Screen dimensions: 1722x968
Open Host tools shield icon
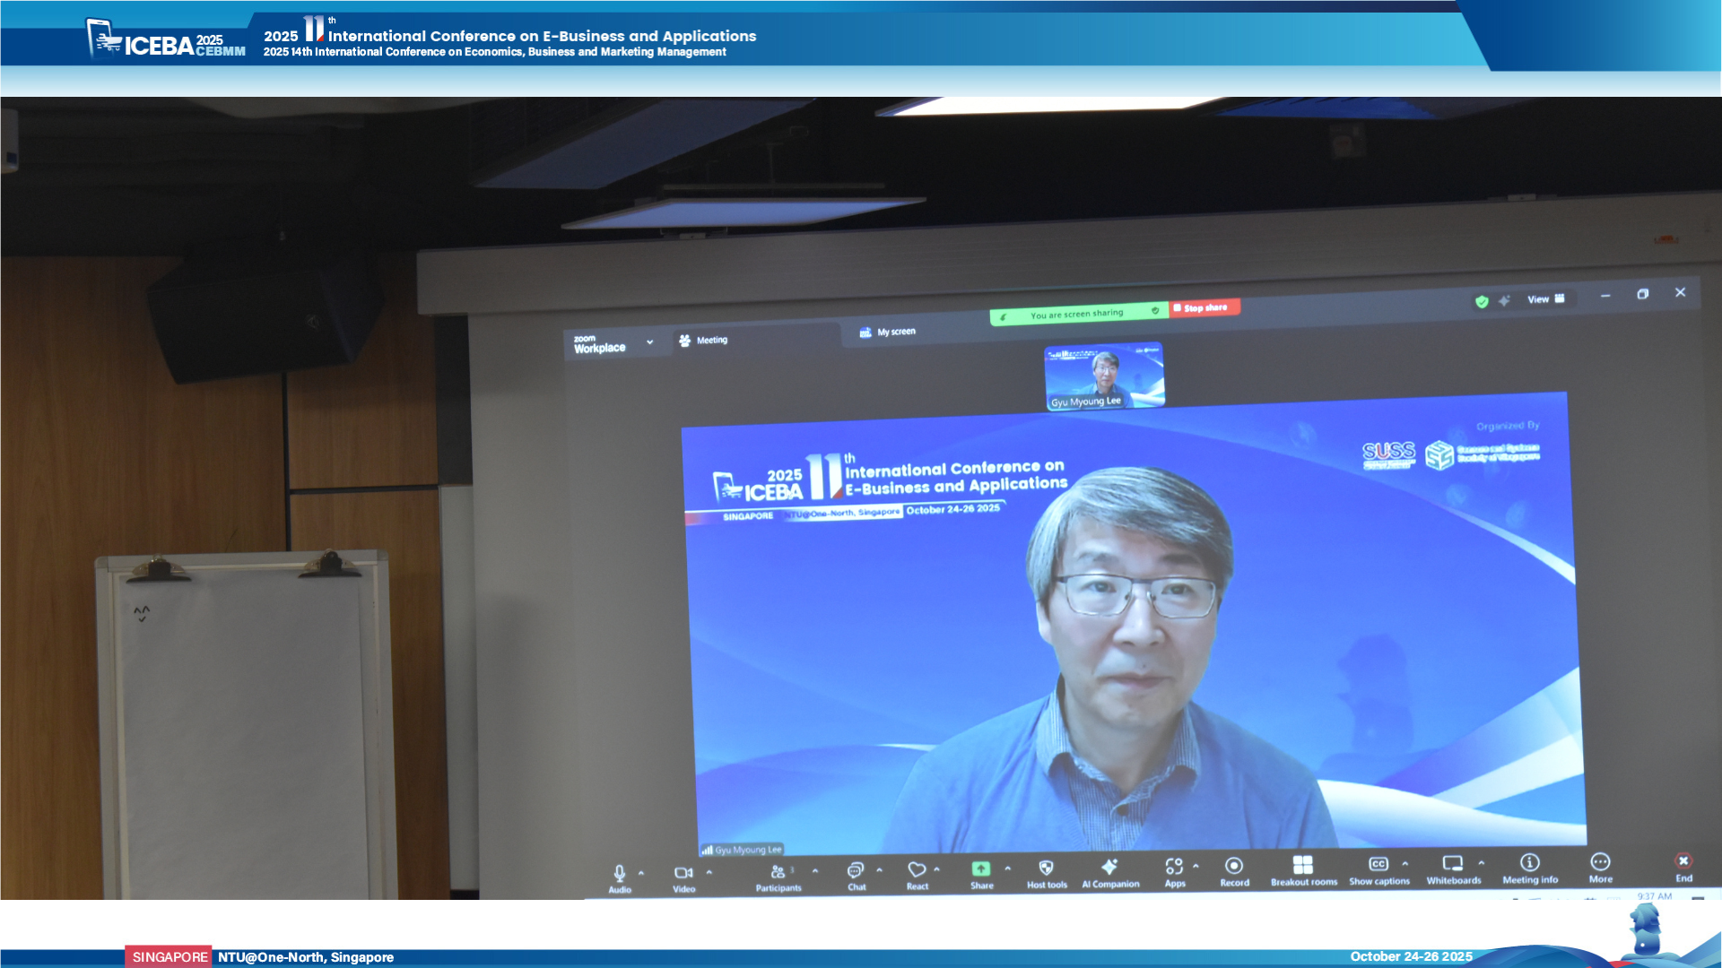point(1046,869)
